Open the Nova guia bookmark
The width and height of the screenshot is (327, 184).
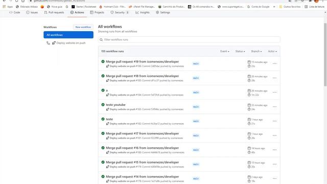tap(55, 7)
